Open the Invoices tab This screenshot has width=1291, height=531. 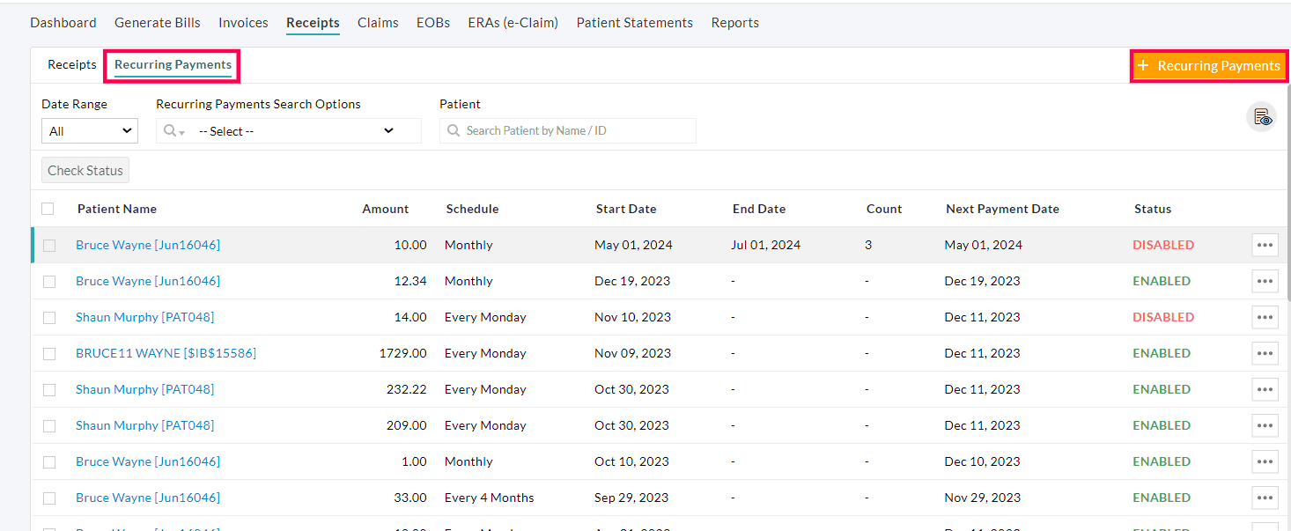(x=243, y=23)
